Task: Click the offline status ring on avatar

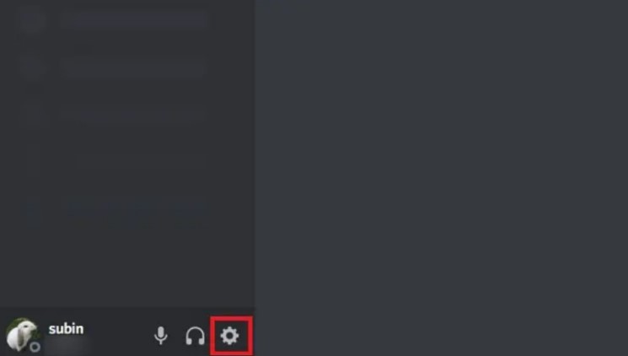Action: (35, 347)
